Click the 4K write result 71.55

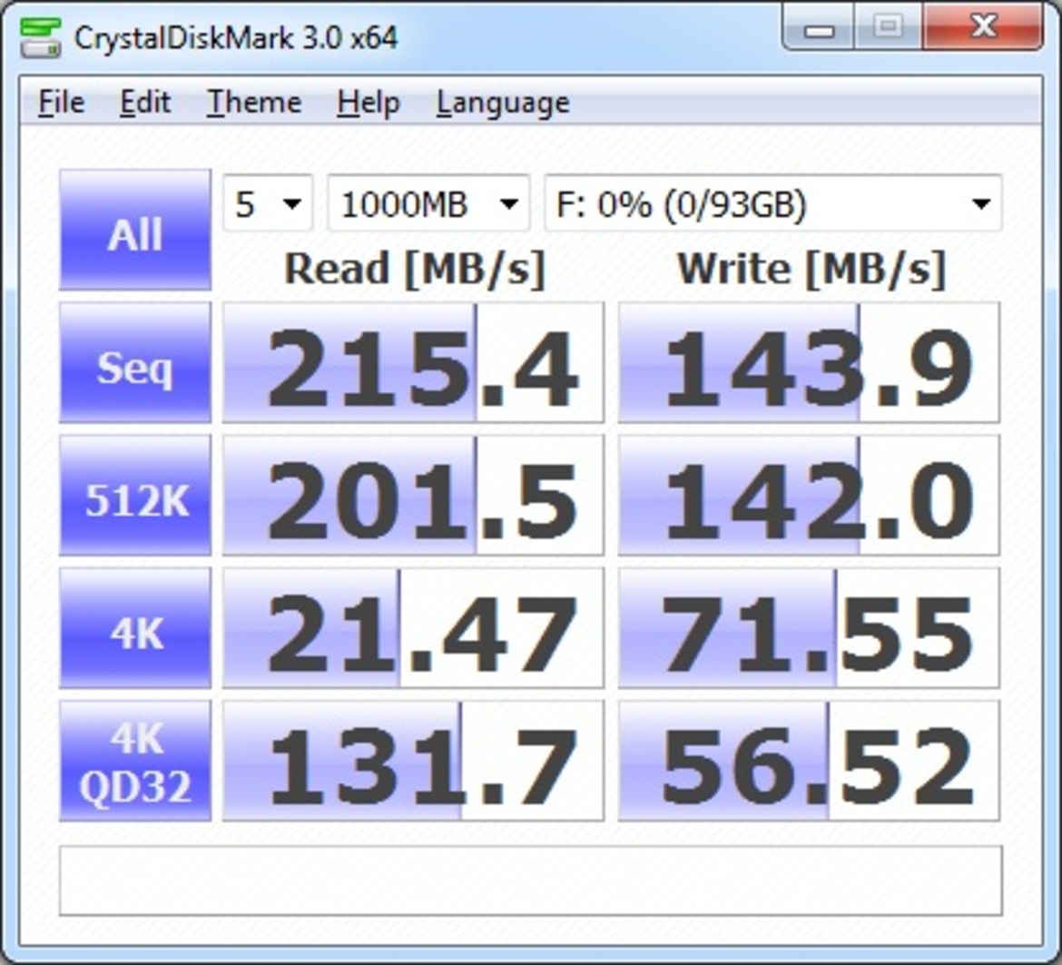[809, 628]
